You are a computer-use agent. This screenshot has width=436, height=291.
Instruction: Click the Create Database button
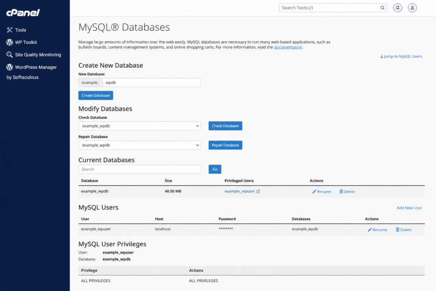[96, 95]
